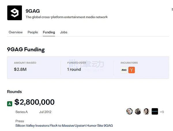The height and width of the screenshot is (131, 173).
Task: Click the $2,800,000 round amount
Action: 34,102
